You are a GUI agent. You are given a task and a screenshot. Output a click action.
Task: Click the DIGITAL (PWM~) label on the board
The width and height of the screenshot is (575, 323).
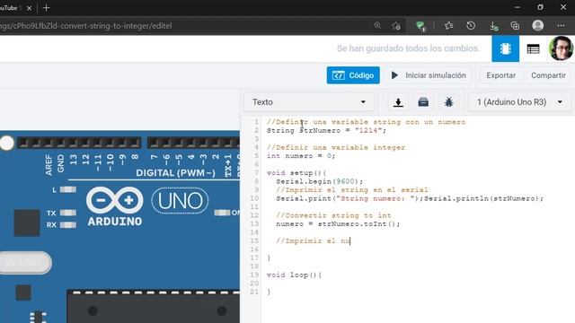[175, 173]
